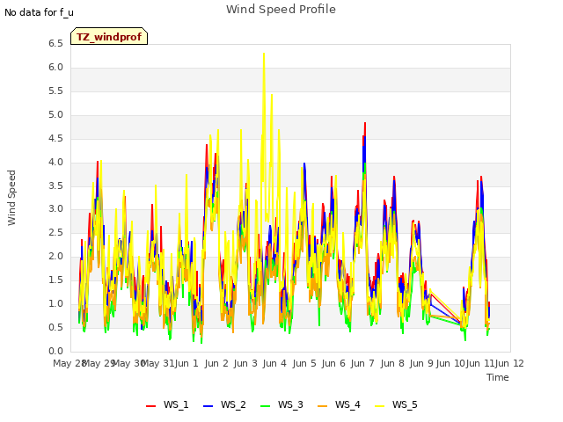
Task: Click the 2.0 y-axis tick label
Action: [x=55, y=256]
